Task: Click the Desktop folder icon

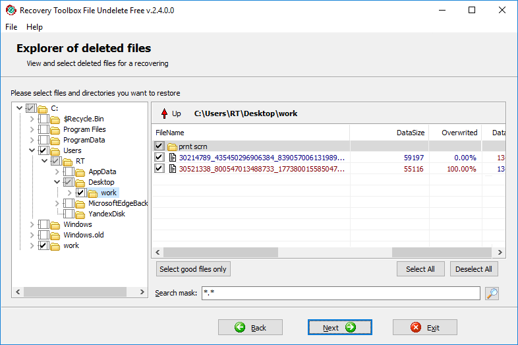Action: pyautogui.click(x=80, y=183)
